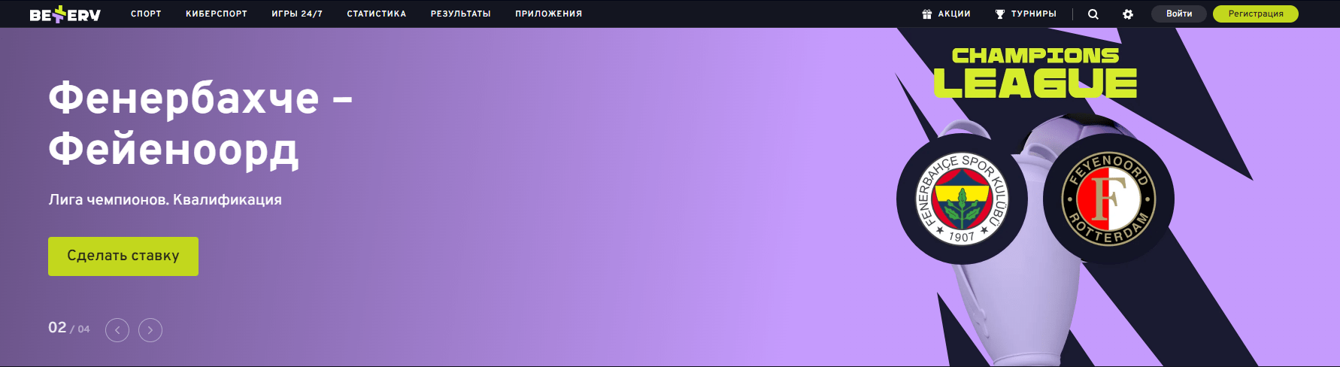Click Лига чемпионов. Квалификация subtitle
Image resolution: width=1340 pixels, height=367 pixels.
point(165,200)
